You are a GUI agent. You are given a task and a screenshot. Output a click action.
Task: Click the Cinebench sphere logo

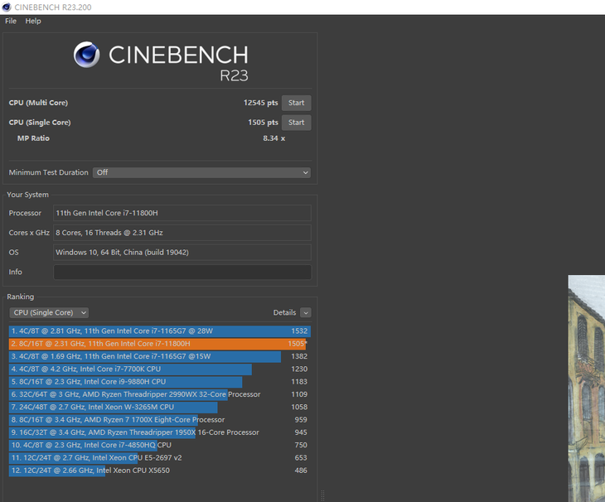click(x=86, y=56)
